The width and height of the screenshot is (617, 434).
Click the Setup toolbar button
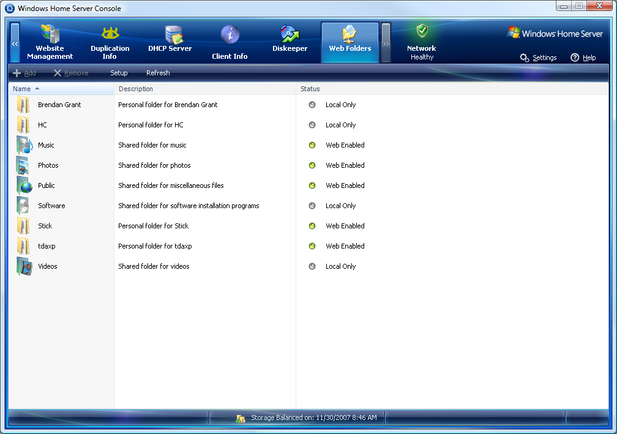(119, 73)
